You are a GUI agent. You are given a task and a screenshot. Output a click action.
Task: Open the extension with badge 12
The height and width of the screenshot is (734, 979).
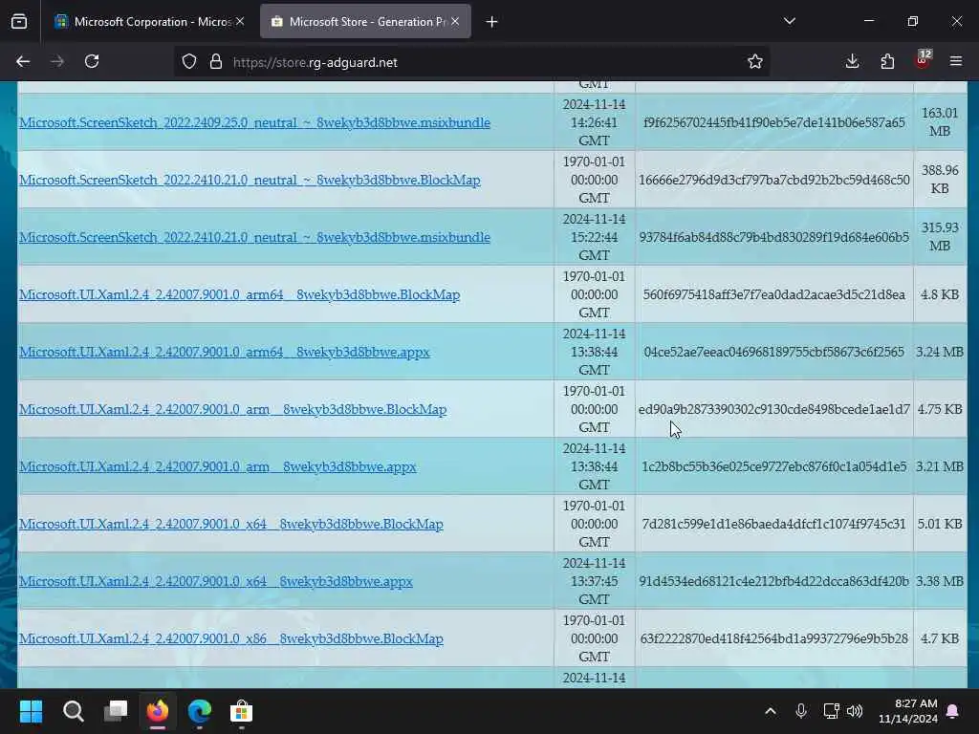click(923, 60)
